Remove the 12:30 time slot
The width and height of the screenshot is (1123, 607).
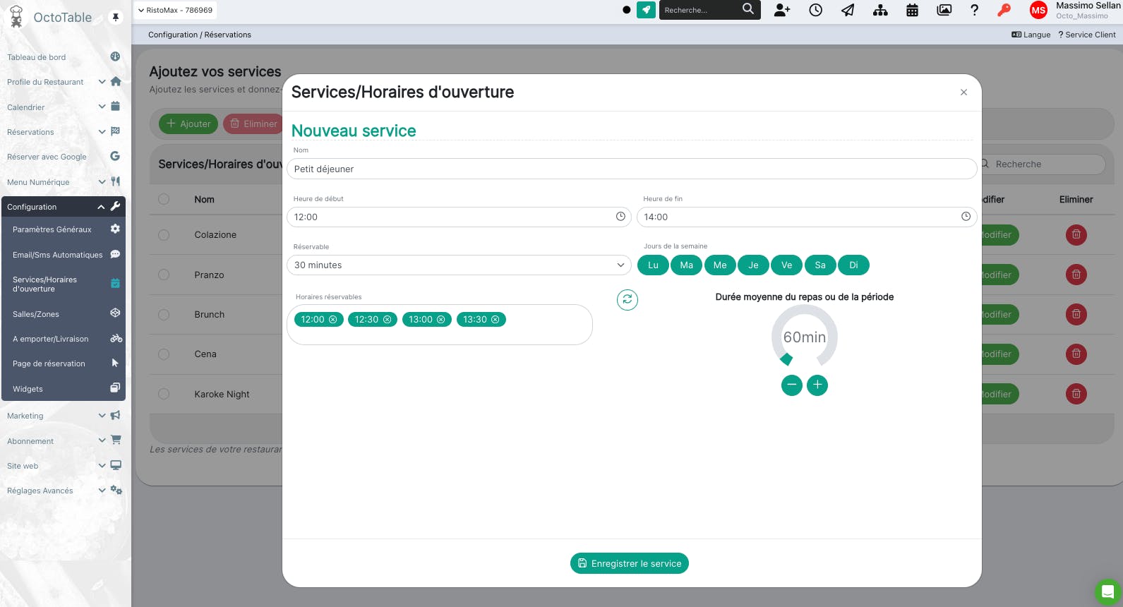click(x=387, y=320)
